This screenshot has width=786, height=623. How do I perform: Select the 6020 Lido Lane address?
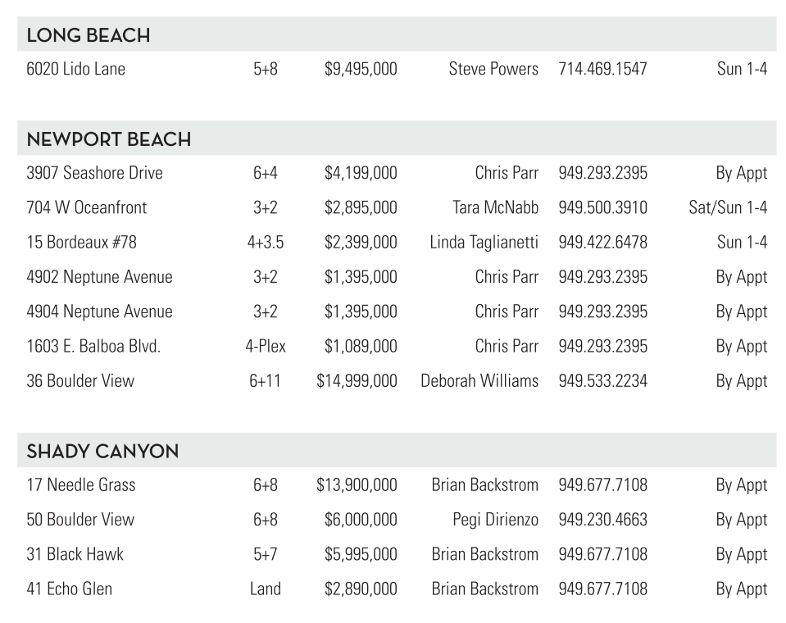click(76, 69)
